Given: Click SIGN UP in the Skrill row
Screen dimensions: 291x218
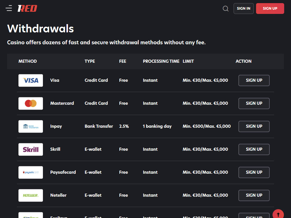Looking at the screenshot, I should pyautogui.click(x=254, y=149).
